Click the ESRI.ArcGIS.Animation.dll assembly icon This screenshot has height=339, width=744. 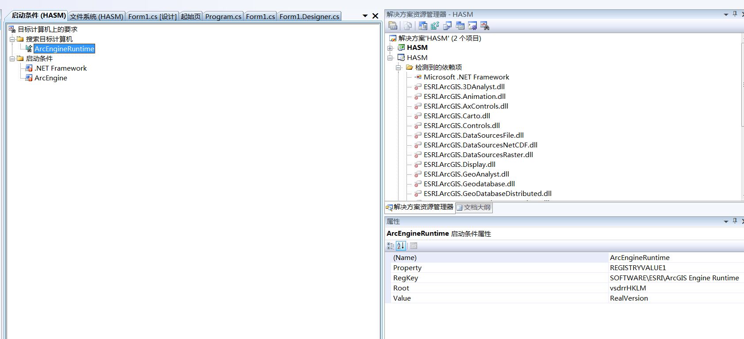point(418,96)
